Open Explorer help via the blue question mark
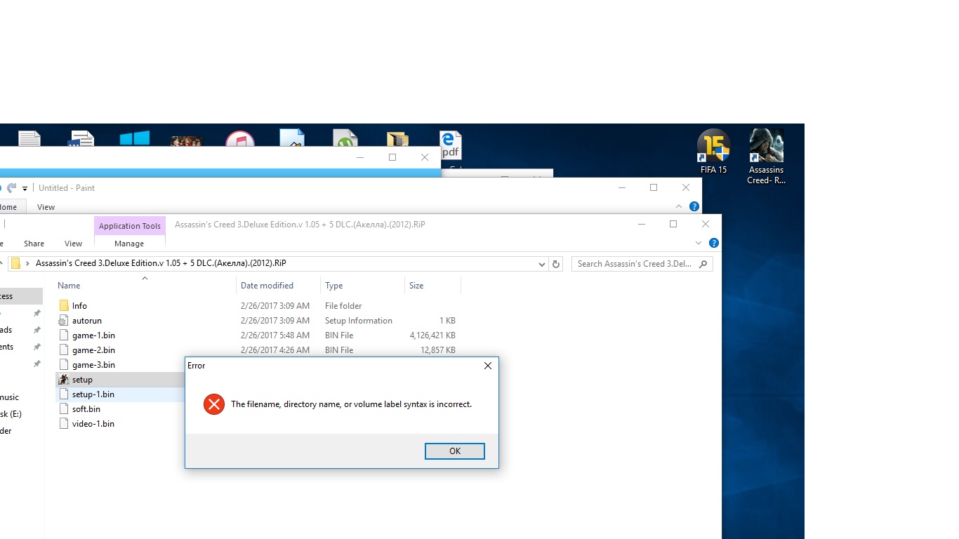This screenshot has width=959, height=539. coord(713,243)
